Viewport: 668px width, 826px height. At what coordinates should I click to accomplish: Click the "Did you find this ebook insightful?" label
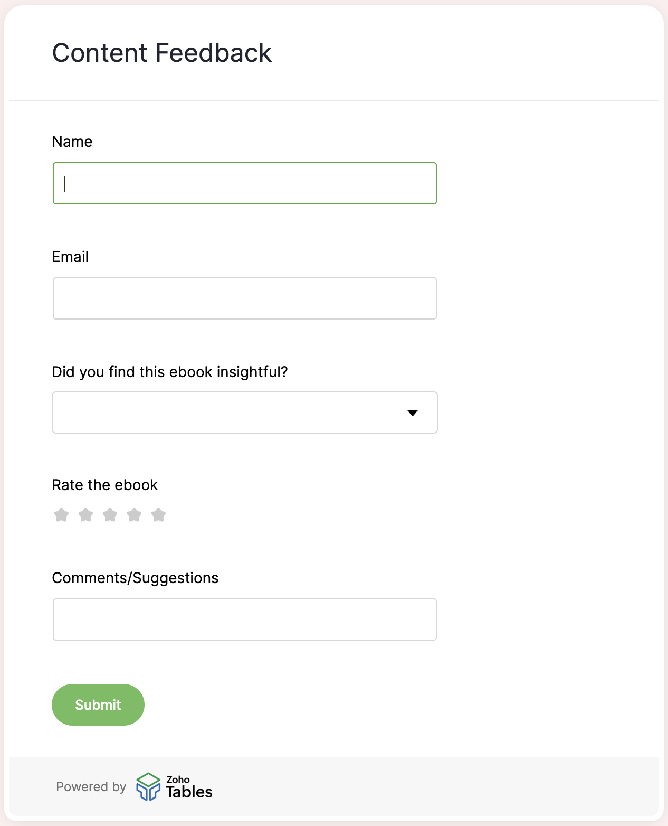tap(170, 372)
